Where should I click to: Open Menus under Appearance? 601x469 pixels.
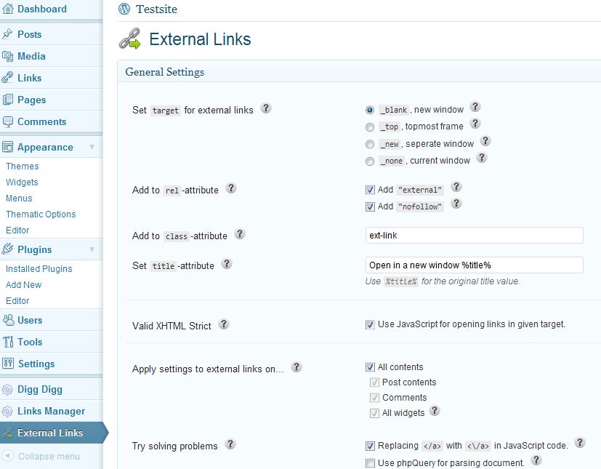[x=19, y=199]
